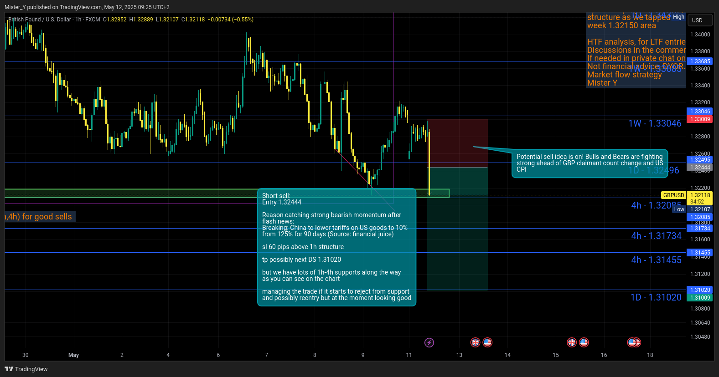Viewport: 719px width, 377px height.
Task: Select the '1D - 1.32496' level text
Action: click(654, 170)
